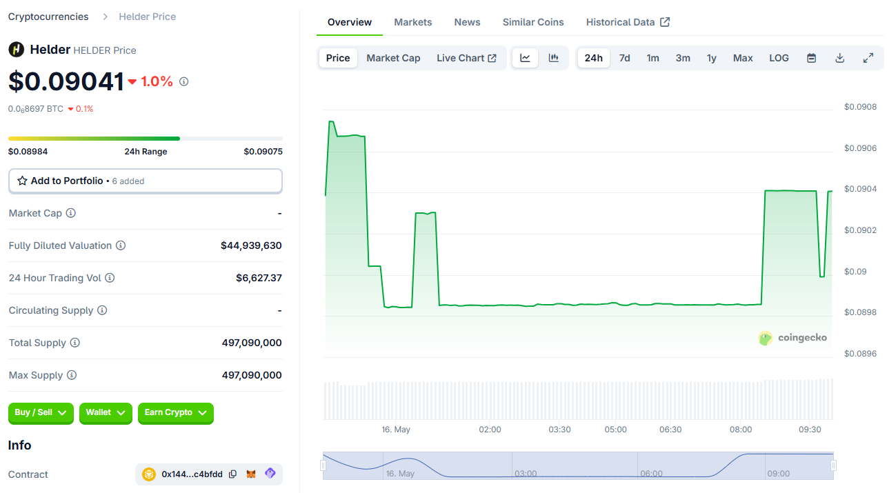Open the Earn Crypto dropdown
Viewport: 887px width, 493px height.
pyautogui.click(x=176, y=412)
